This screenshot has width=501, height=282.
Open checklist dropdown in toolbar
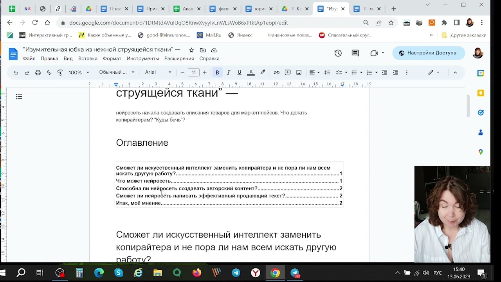coord(341,72)
